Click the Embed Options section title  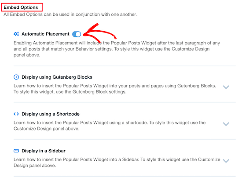tap(21, 7)
